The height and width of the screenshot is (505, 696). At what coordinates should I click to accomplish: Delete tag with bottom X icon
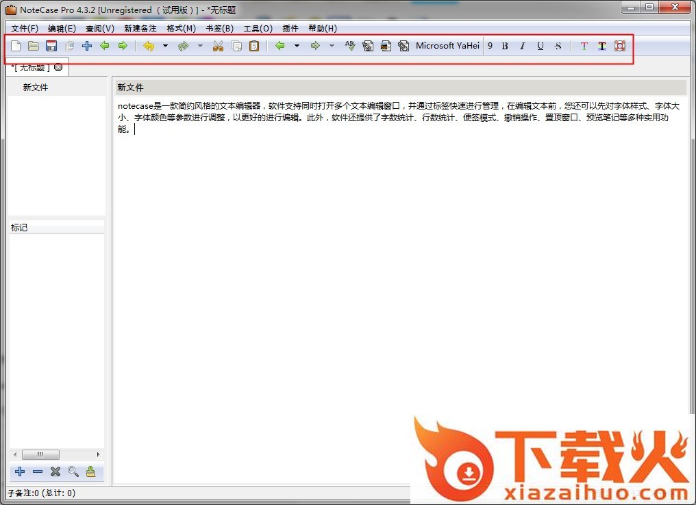[x=55, y=471]
